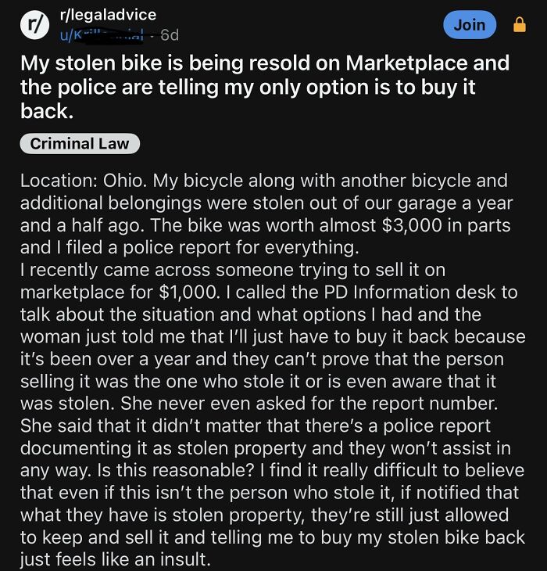This screenshot has height=571, width=547.
Task: Click 'and I filed a police report' line
Action: [x=189, y=248]
